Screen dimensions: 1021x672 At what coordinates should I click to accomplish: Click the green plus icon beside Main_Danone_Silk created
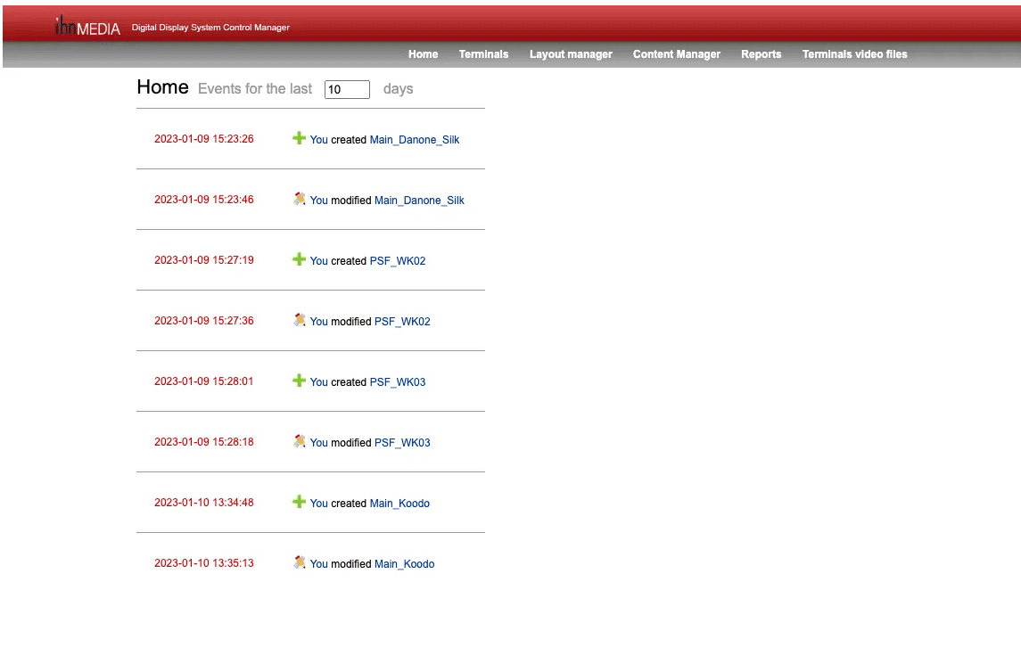click(x=299, y=138)
